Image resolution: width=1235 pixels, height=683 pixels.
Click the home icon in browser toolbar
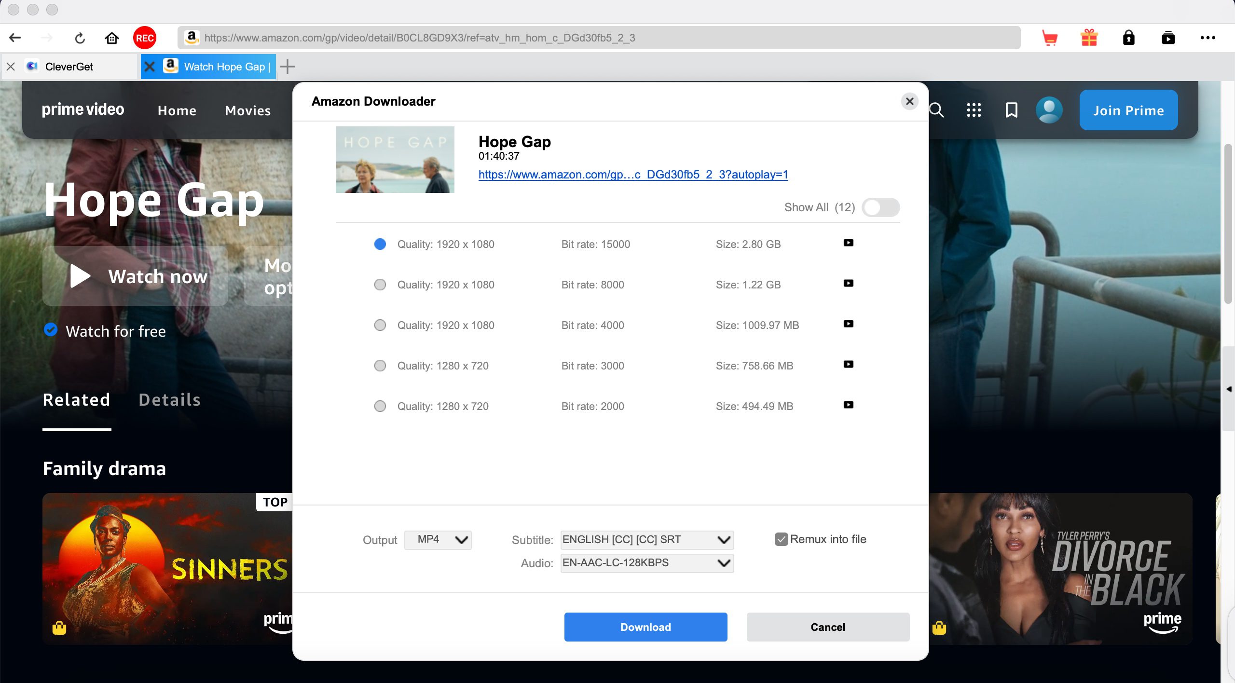coord(112,38)
